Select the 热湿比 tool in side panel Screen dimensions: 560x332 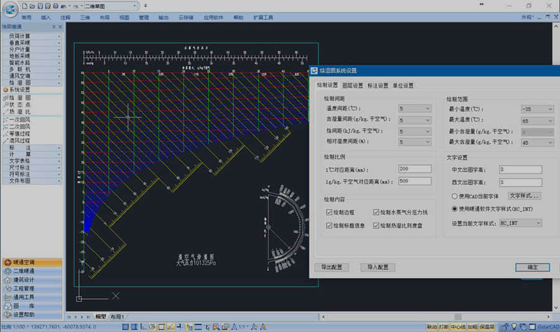[x=19, y=111]
